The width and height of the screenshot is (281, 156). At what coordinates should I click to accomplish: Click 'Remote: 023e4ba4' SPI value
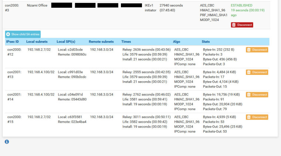click(72, 122)
